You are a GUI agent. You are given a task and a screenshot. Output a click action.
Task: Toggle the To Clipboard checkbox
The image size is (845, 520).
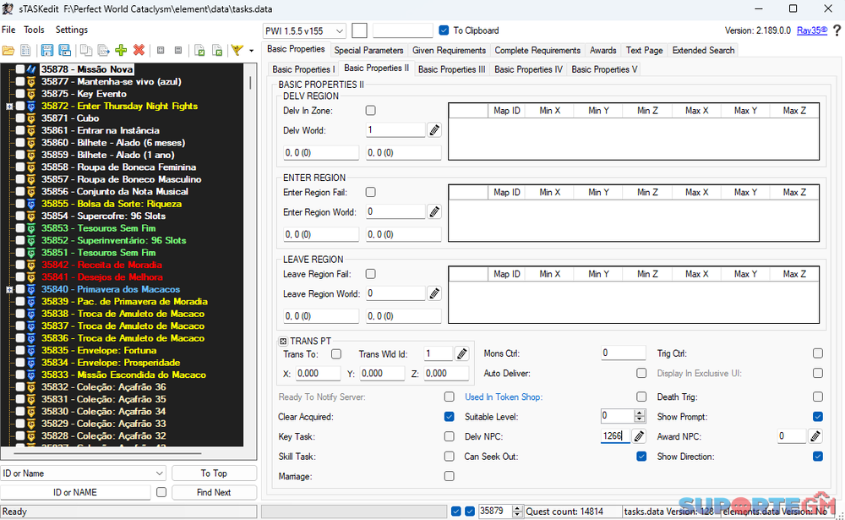[x=444, y=30]
